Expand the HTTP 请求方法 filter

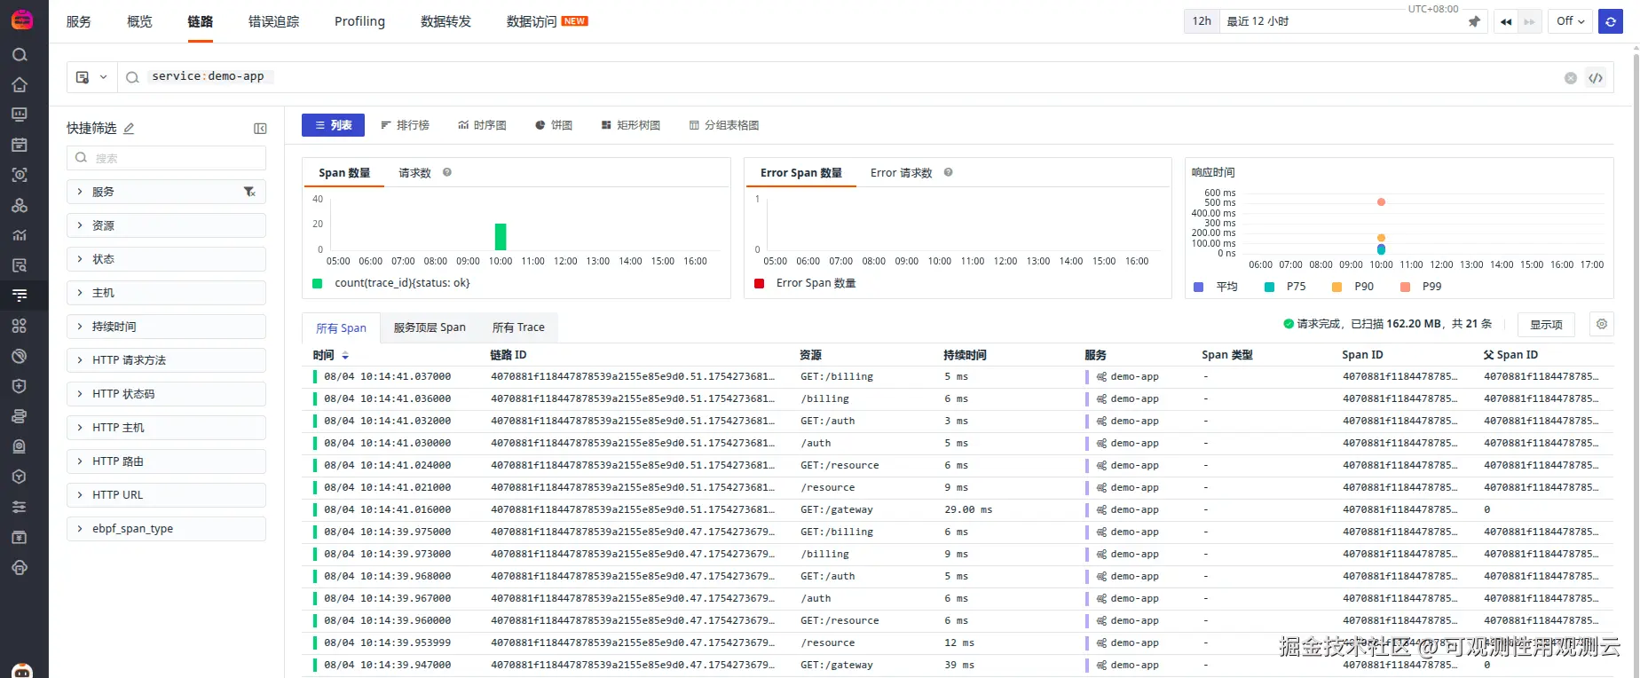[x=166, y=360]
